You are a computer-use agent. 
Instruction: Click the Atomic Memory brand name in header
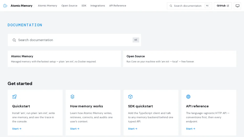point(21,6)
